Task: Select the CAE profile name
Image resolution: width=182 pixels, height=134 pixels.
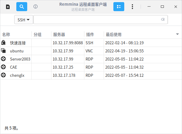Action: click(x=14, y=67)
